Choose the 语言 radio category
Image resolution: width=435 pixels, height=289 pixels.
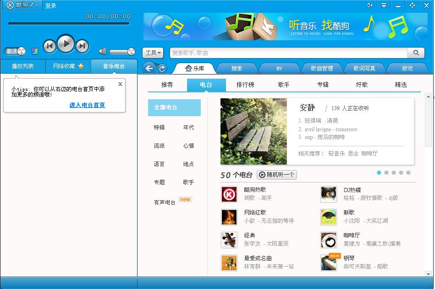click(x=159, y=164)
